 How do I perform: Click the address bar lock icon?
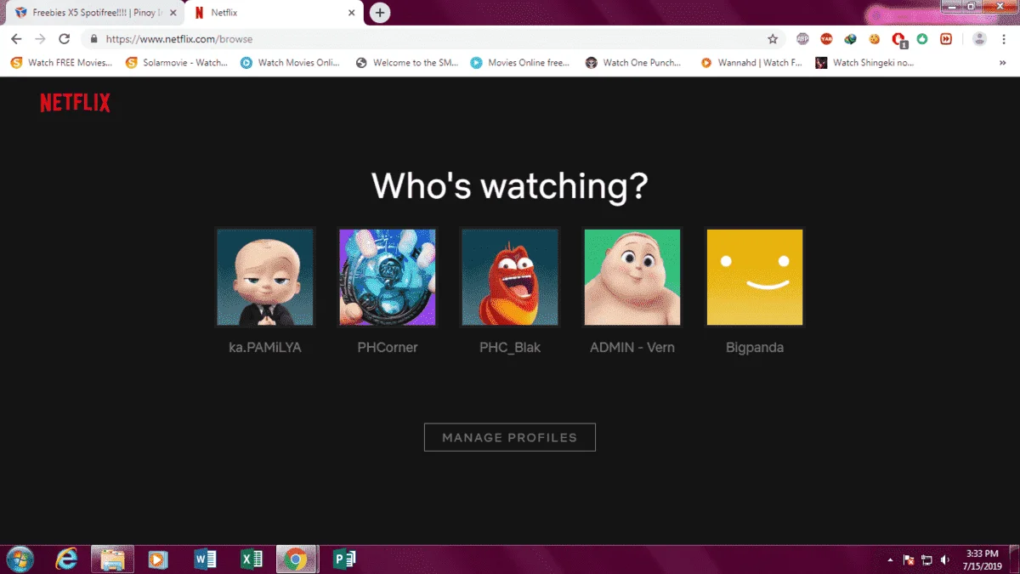[x=93, y=39]
